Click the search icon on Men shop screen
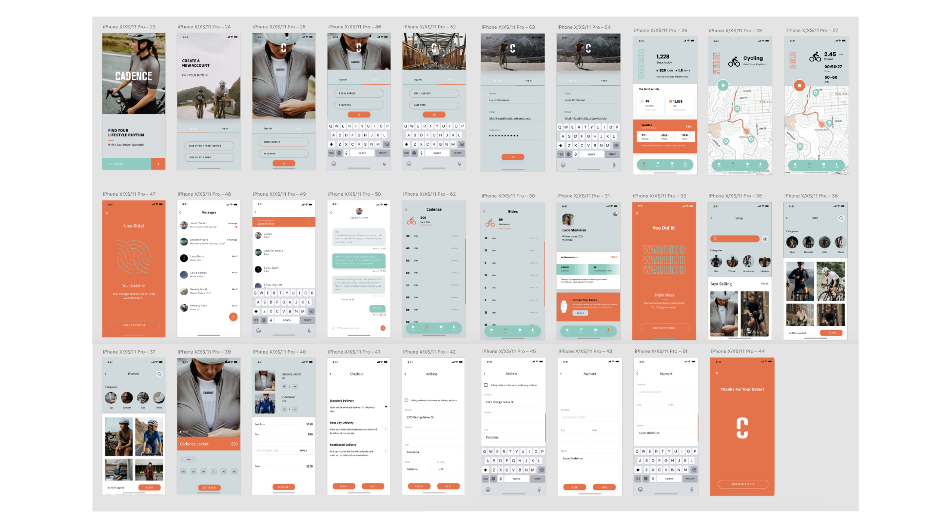This screenshot has height=526, width=936. pyautogui.click(x=841, y=218)
